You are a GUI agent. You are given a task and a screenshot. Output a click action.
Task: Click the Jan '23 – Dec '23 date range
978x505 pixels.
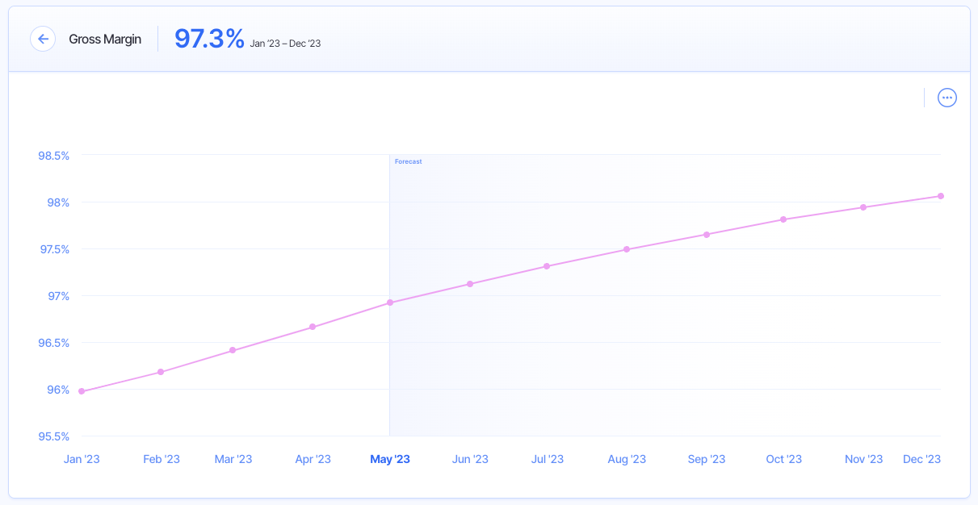click(285, 44)
